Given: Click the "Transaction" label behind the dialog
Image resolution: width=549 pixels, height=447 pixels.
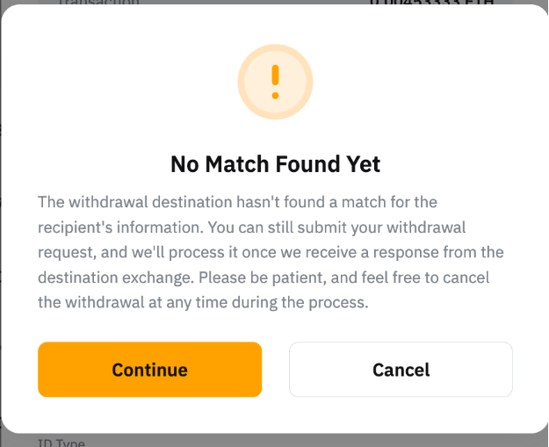Looking at the screenshot, I should (98, 3).
